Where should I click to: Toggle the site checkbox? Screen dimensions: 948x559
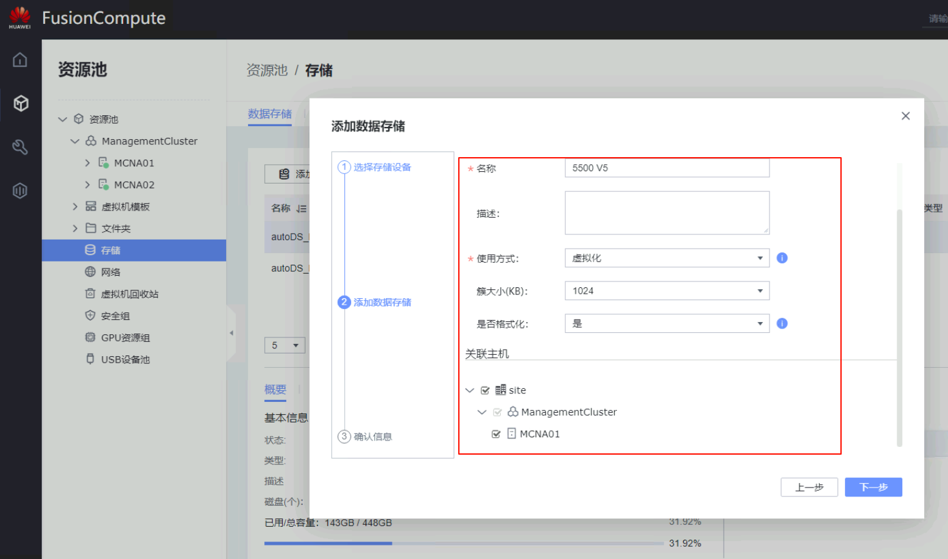click(485, 390)
